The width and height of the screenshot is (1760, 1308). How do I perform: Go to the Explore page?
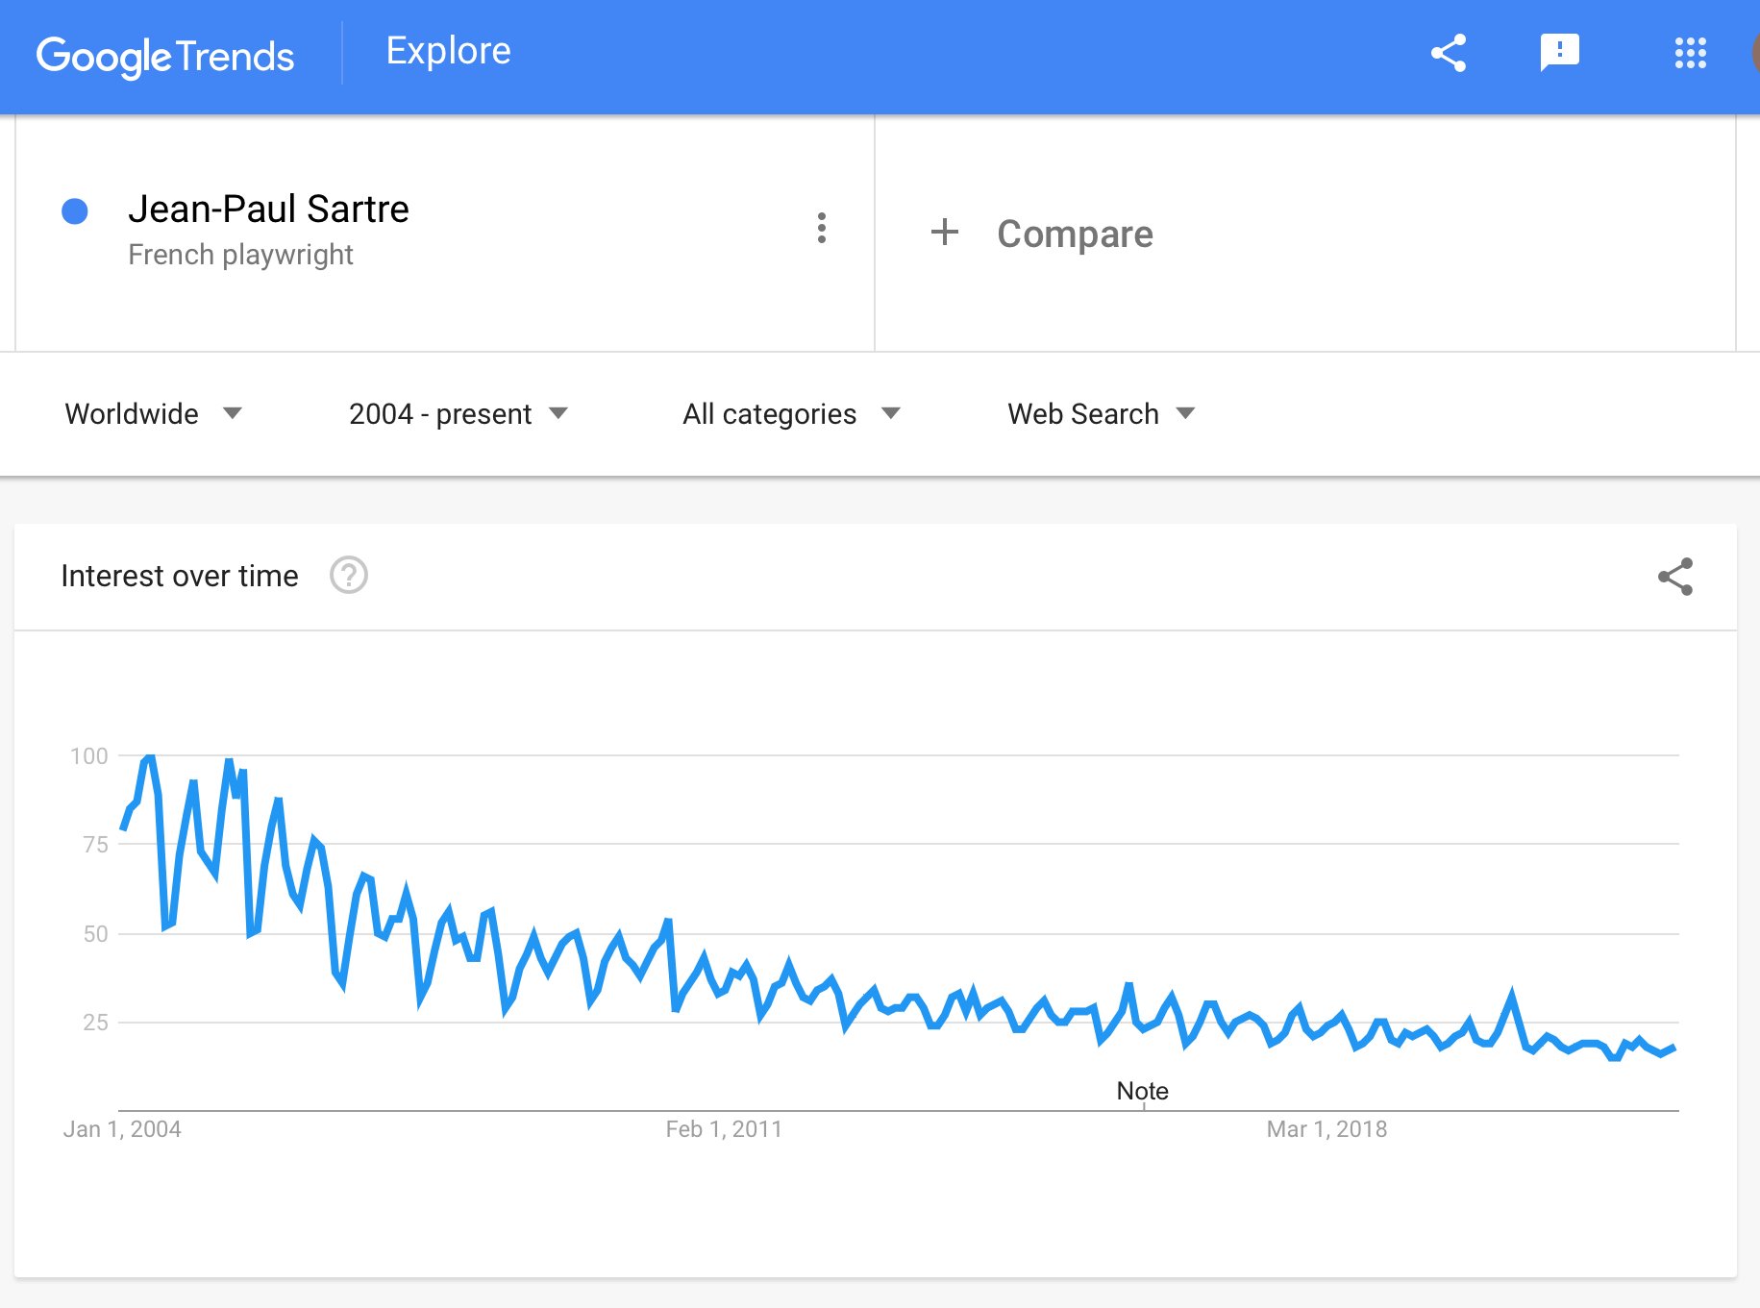(448, 51)
